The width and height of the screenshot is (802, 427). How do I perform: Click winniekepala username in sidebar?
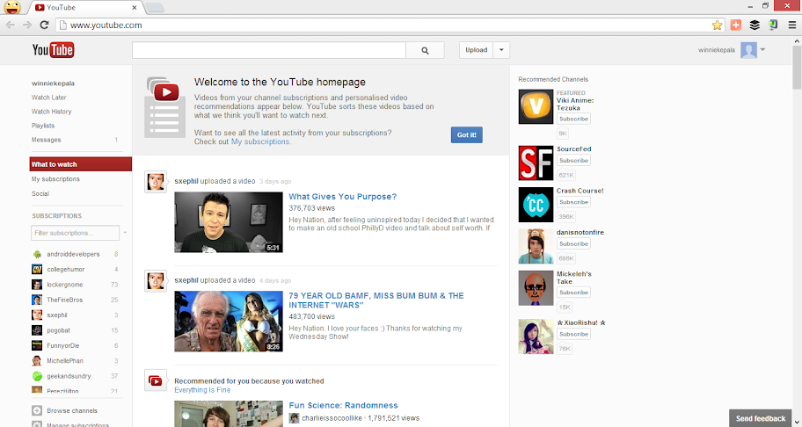pos(53,83)
